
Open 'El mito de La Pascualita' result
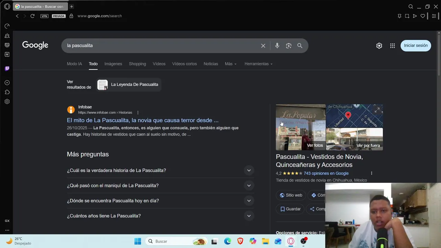(x=143, y=120)
